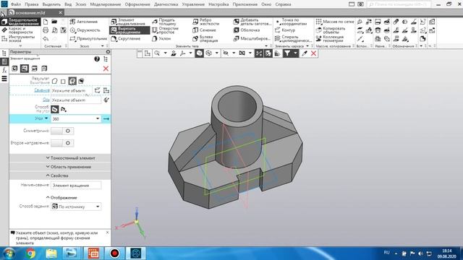This screenshot has width=463, height=260.
Task: Expand the Элементы каркаса group arrow
Action: click(x=307, y=46)
